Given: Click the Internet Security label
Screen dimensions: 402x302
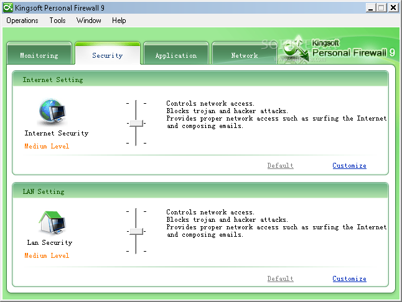Looking at the screenshot, I should [x=57, y=134].
